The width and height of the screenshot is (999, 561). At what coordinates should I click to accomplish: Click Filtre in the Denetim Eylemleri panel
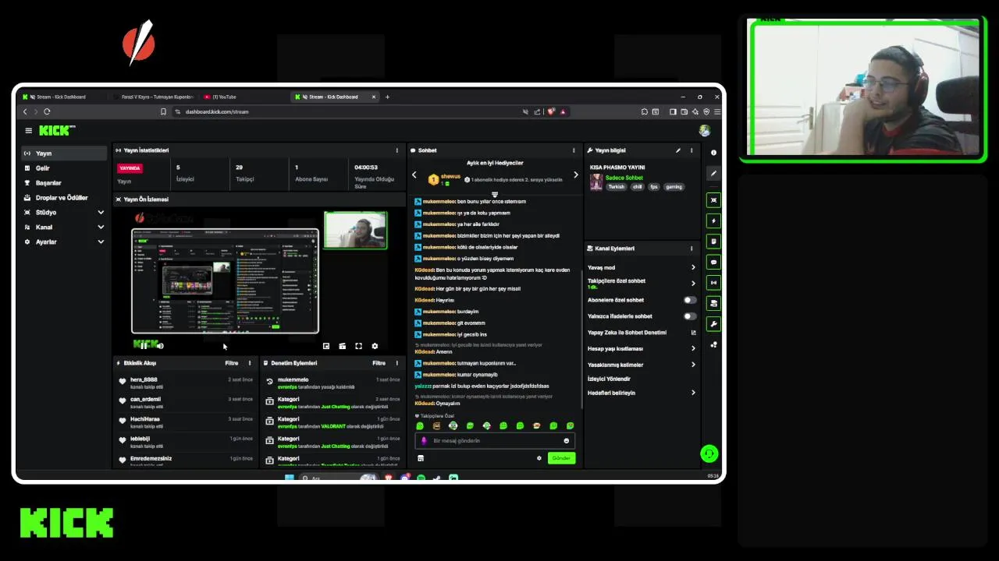(379, 363)
